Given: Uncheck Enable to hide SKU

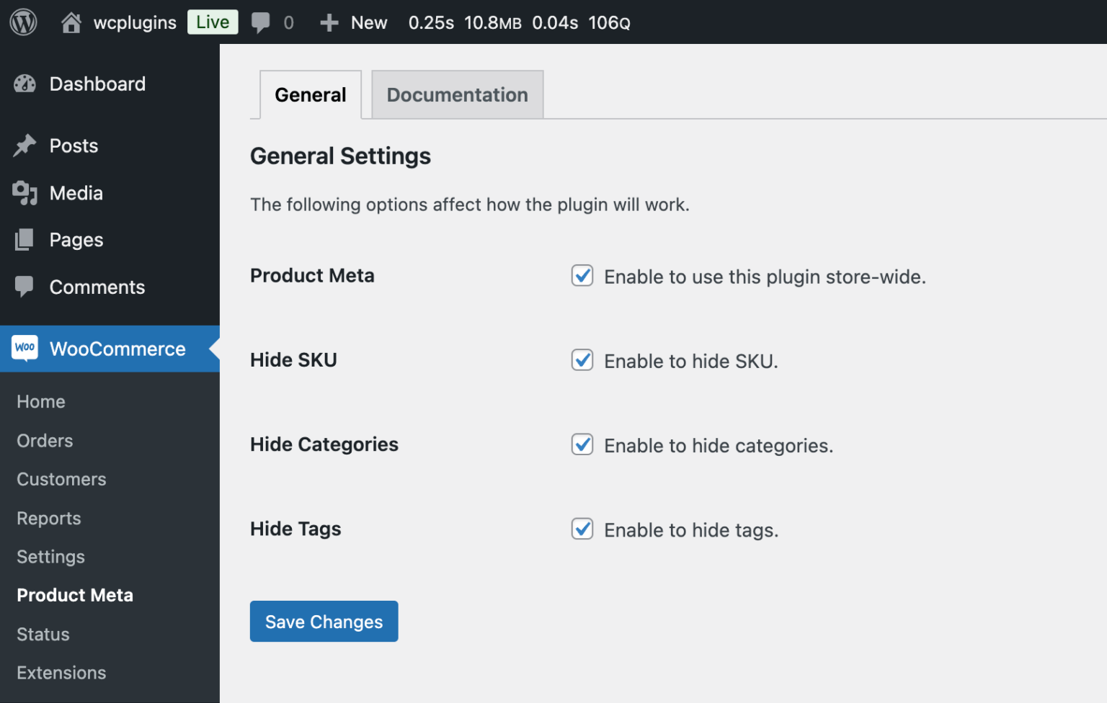Looking at the screenshot, I should [582, 360].
